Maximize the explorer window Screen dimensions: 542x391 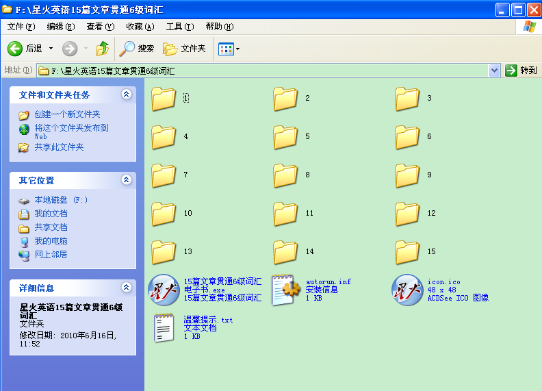tap(518, 10)
